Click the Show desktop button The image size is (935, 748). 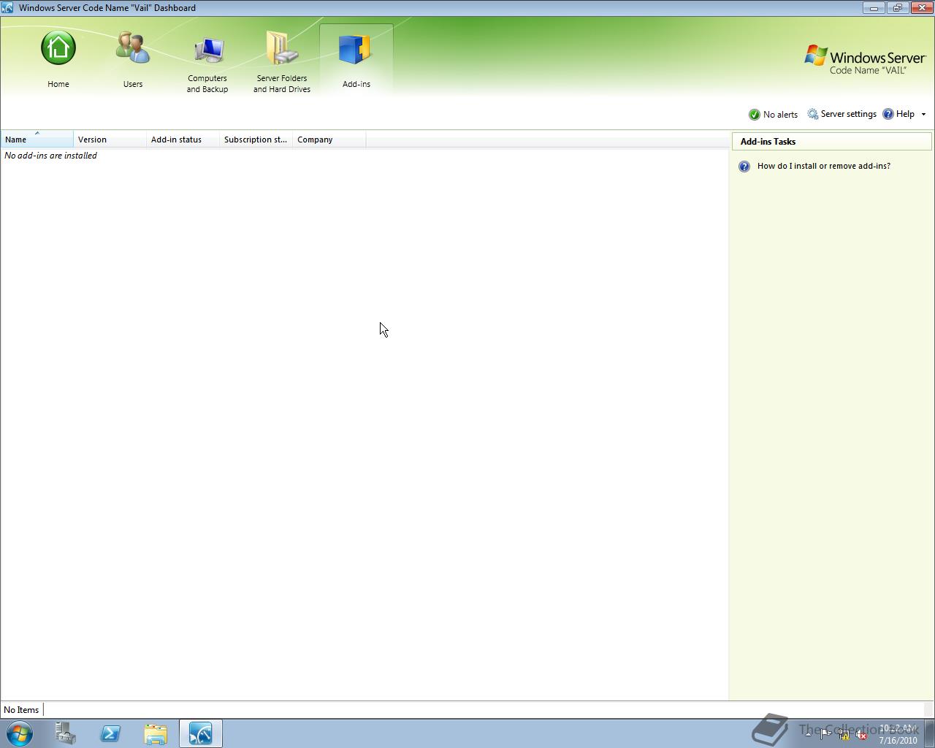coord(929,733)
